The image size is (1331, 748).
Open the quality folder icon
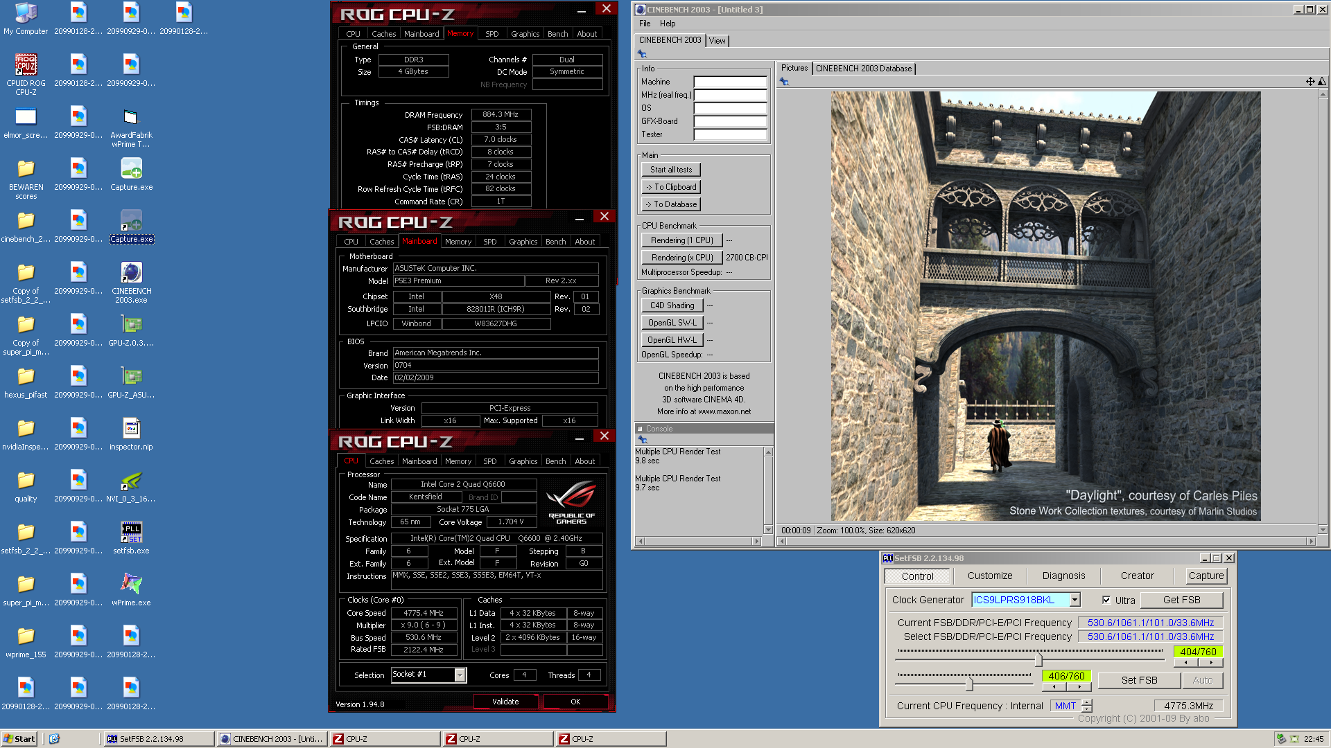click(26, 486)
